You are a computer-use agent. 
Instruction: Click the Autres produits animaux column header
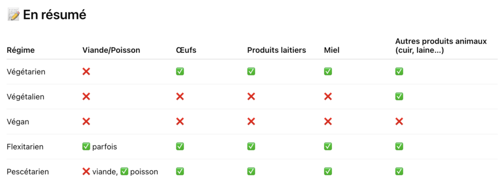coord(441,46)
